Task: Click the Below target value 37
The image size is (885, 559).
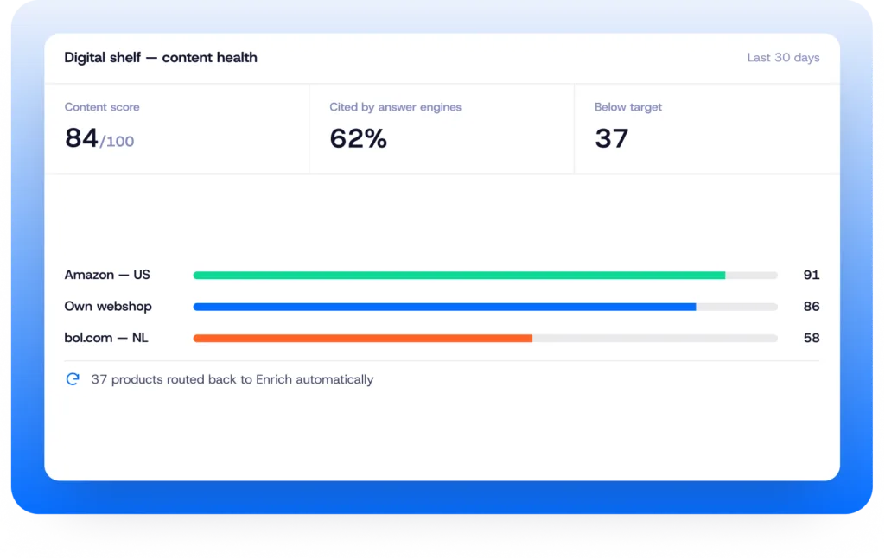Action: pyautogui.click(x=611, y=138)
